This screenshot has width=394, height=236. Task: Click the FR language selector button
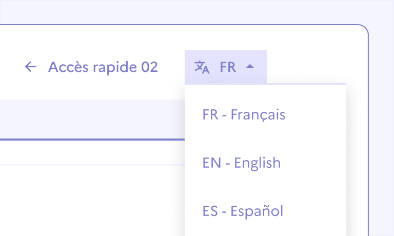tap(226, 67)
